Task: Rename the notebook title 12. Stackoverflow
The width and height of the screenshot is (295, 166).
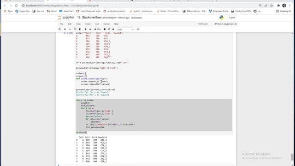Action: (x=89, y=18)
